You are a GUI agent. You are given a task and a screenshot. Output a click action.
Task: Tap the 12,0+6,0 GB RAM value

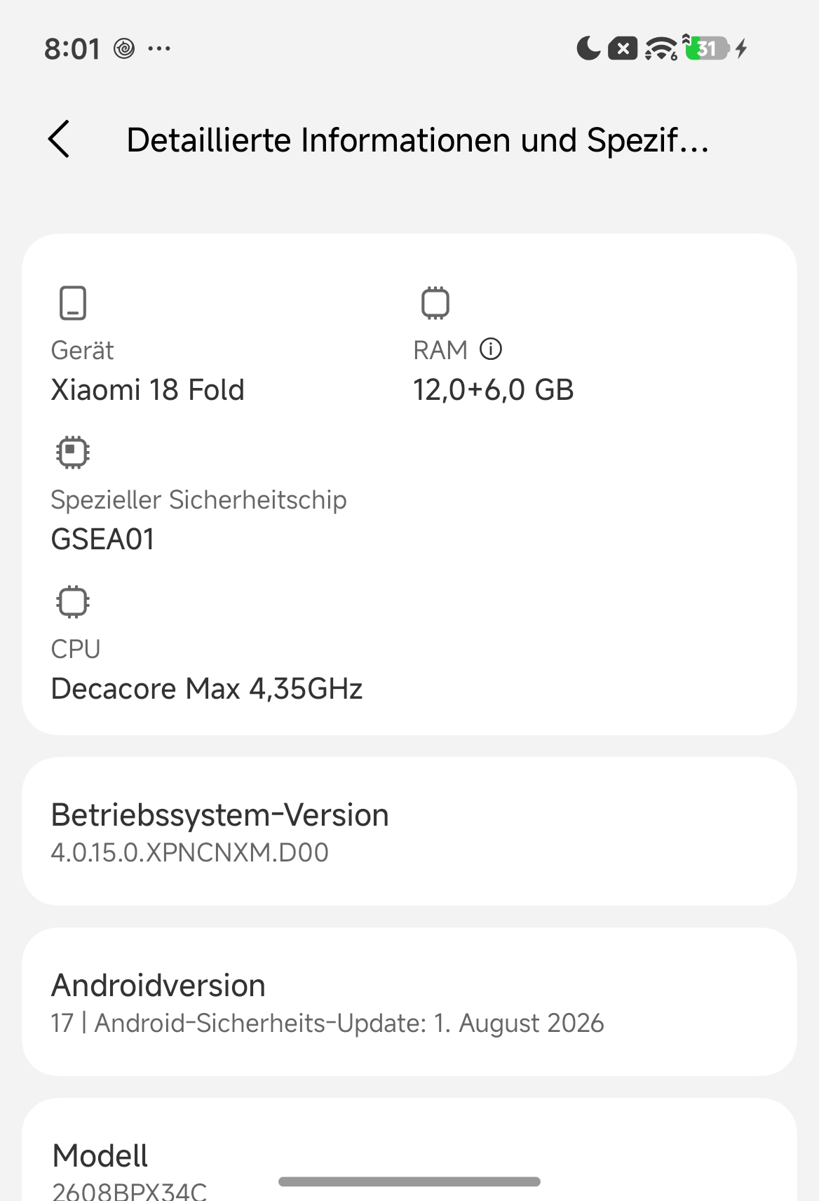coord(494,390)
